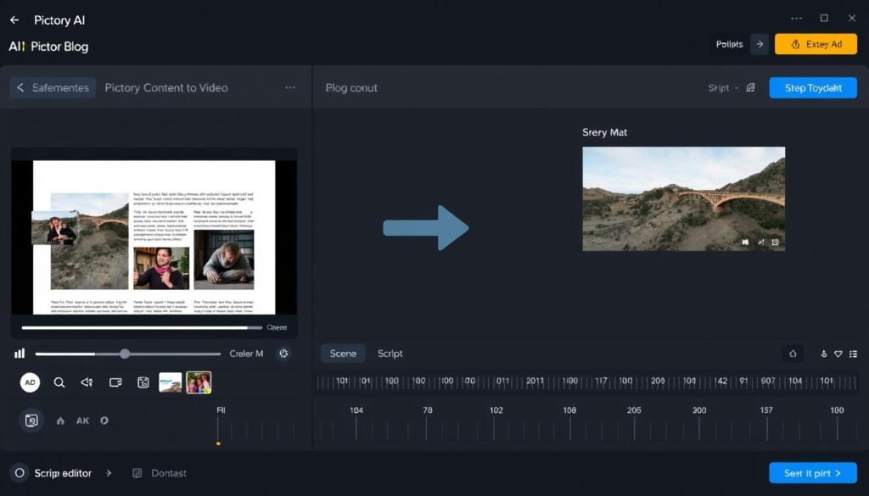This screenshot has height=496, width=869.
Task: Open the three-dot menu beside Pictory Content to Video
Action: (290, 87)
